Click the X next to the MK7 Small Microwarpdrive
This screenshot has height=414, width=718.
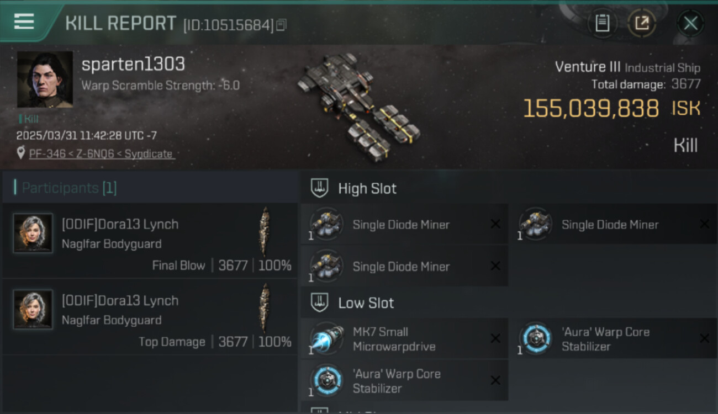tap(495, 338)
